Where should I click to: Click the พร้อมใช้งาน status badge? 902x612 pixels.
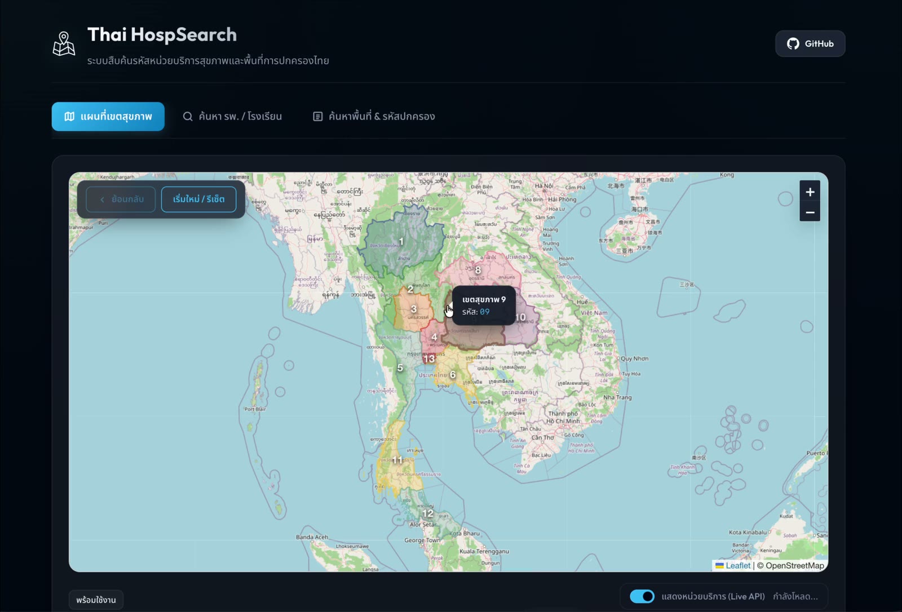click(96, 600)
